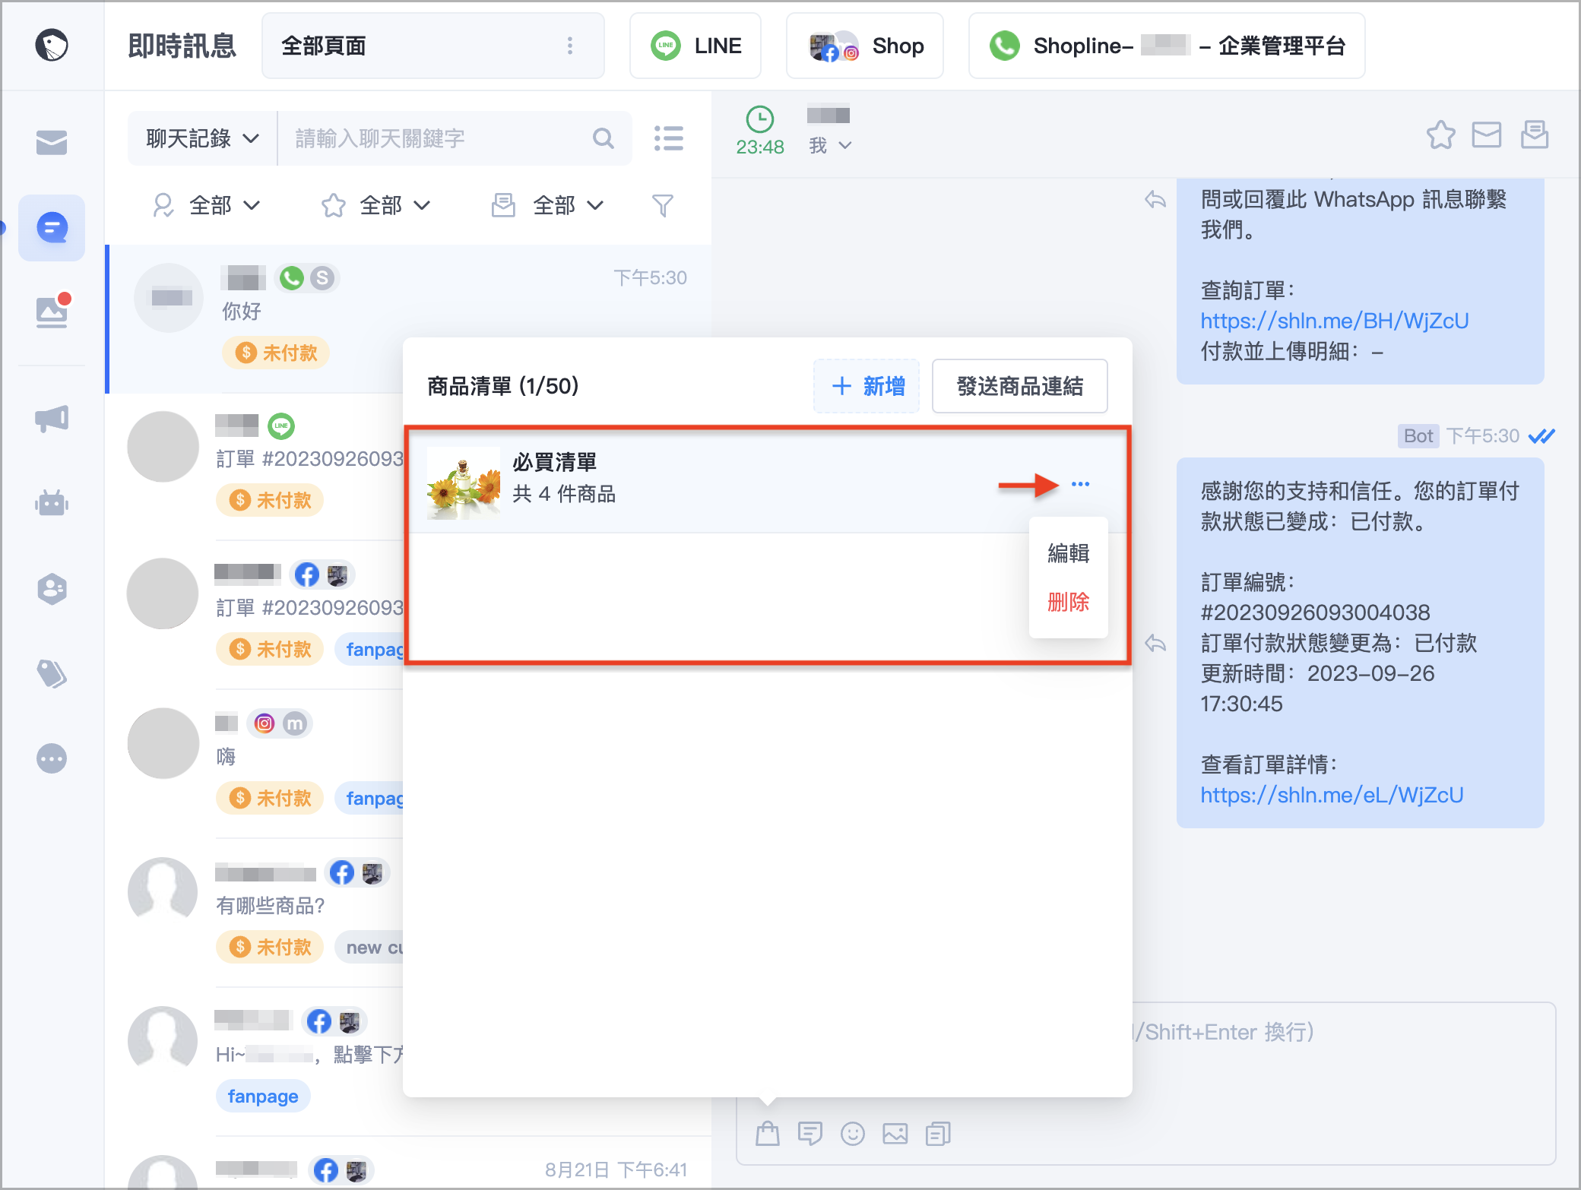Open conversation with 你好 message
The width and height of the screenshot is (1581, 1190).
[409, 318]
